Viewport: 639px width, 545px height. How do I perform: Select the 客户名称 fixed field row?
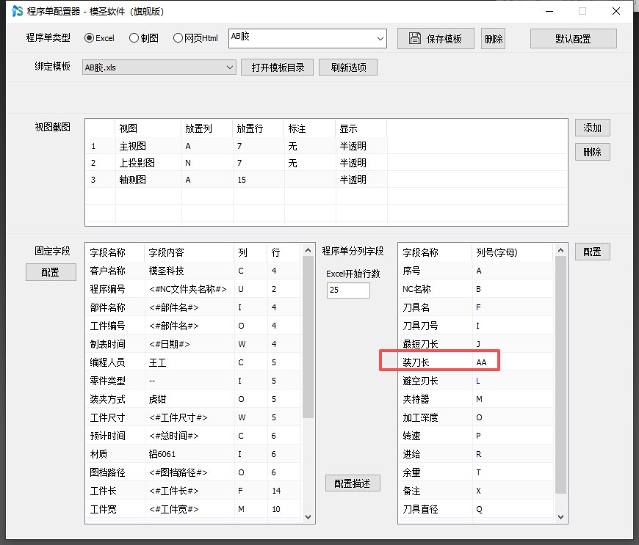pos(194,271)
